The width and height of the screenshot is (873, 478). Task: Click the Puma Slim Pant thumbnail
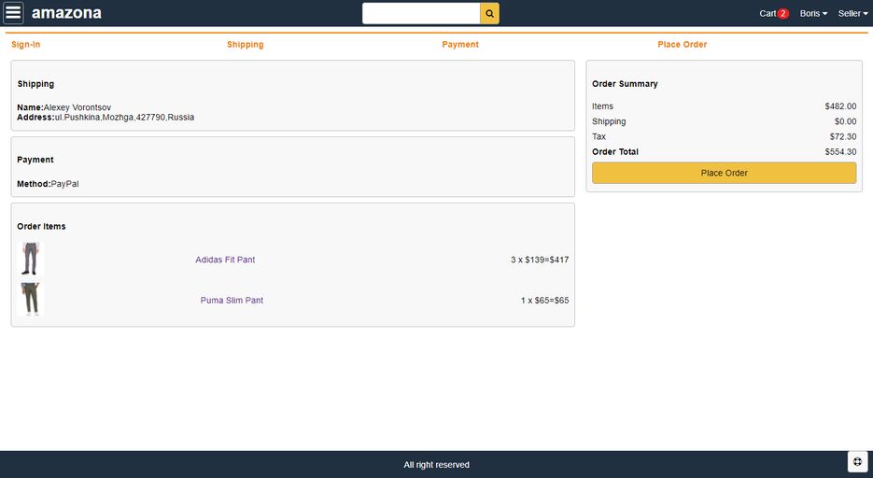click(31, 300)
